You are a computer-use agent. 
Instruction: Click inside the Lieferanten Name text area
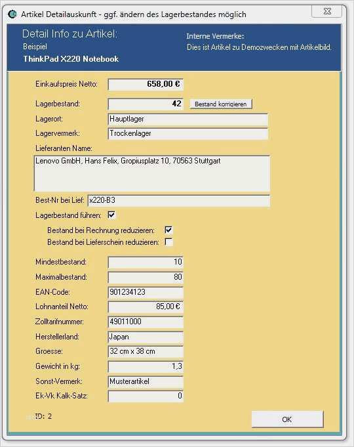[152, 173]
